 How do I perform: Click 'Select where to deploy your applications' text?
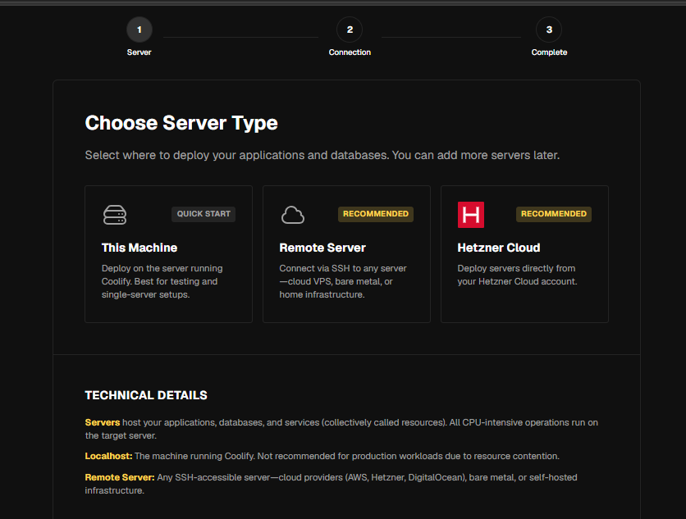click(322, 155)
